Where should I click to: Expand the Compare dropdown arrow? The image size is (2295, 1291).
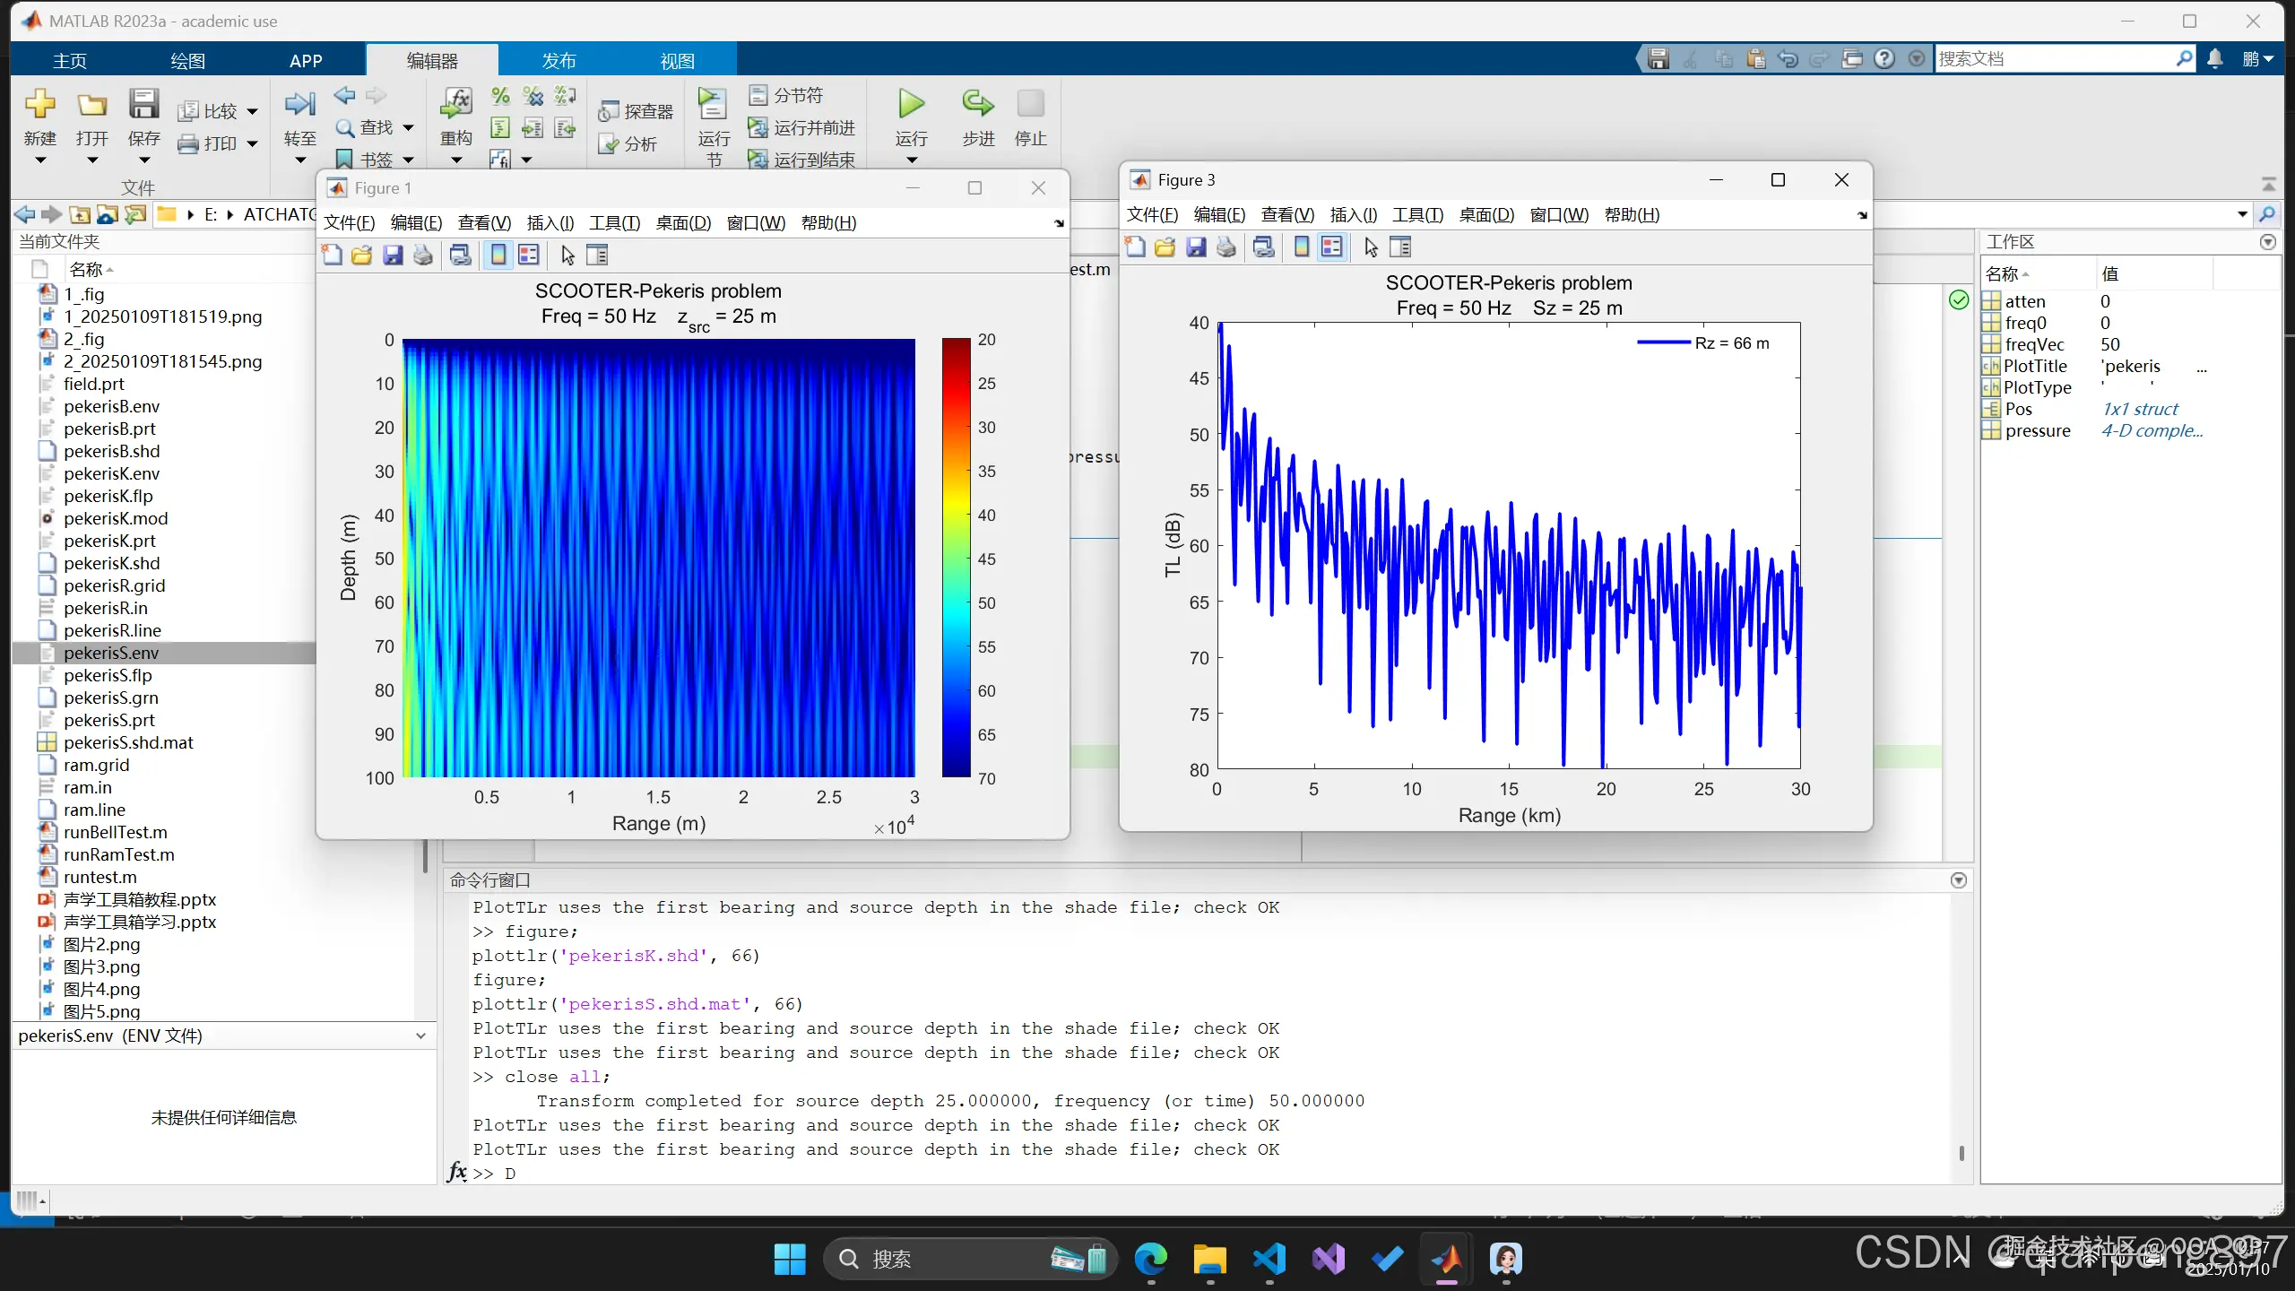pyautogui.click(x=252, y=112)
